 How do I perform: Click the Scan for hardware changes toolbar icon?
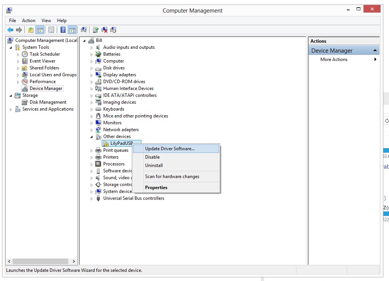[x=84, y=30]
